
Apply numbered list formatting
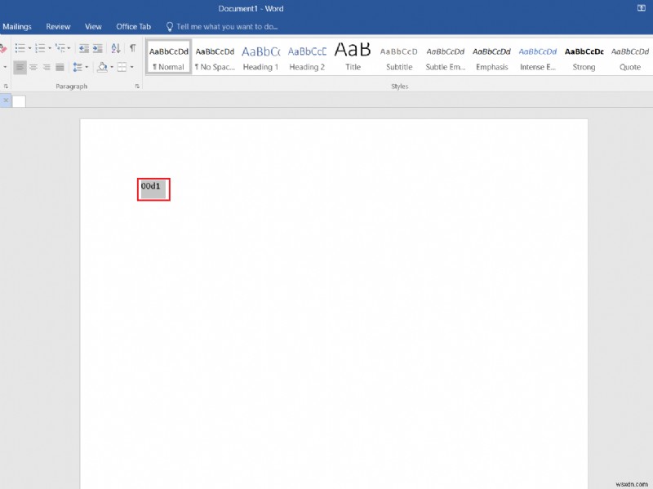pos(40,48)
